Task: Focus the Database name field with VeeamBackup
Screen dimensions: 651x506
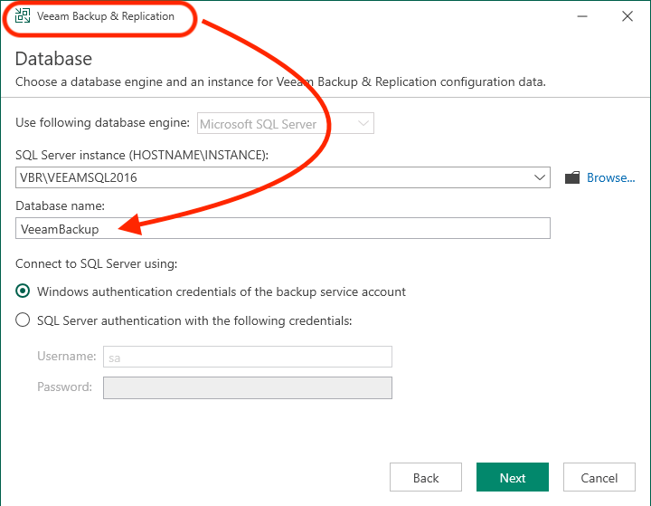Action: pyautogui.click(x=283, y=228)
